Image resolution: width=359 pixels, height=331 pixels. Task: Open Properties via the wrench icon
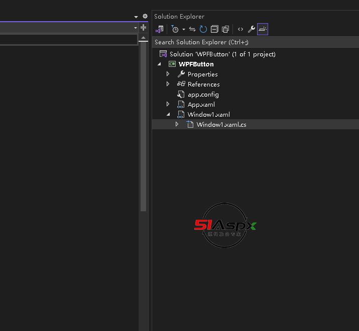tap(252, 30)
